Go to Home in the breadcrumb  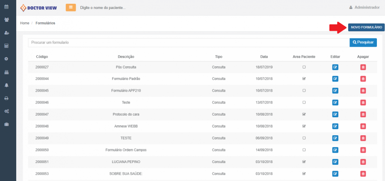click(x=24, y=23)
